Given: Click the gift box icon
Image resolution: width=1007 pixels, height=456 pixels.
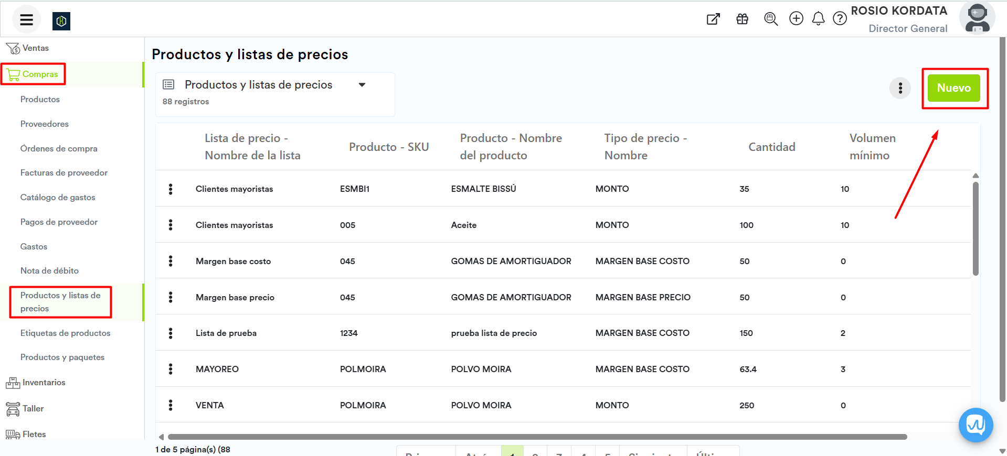Looking at the screenshot, I should pyautogui.click(x=742, y=19).
